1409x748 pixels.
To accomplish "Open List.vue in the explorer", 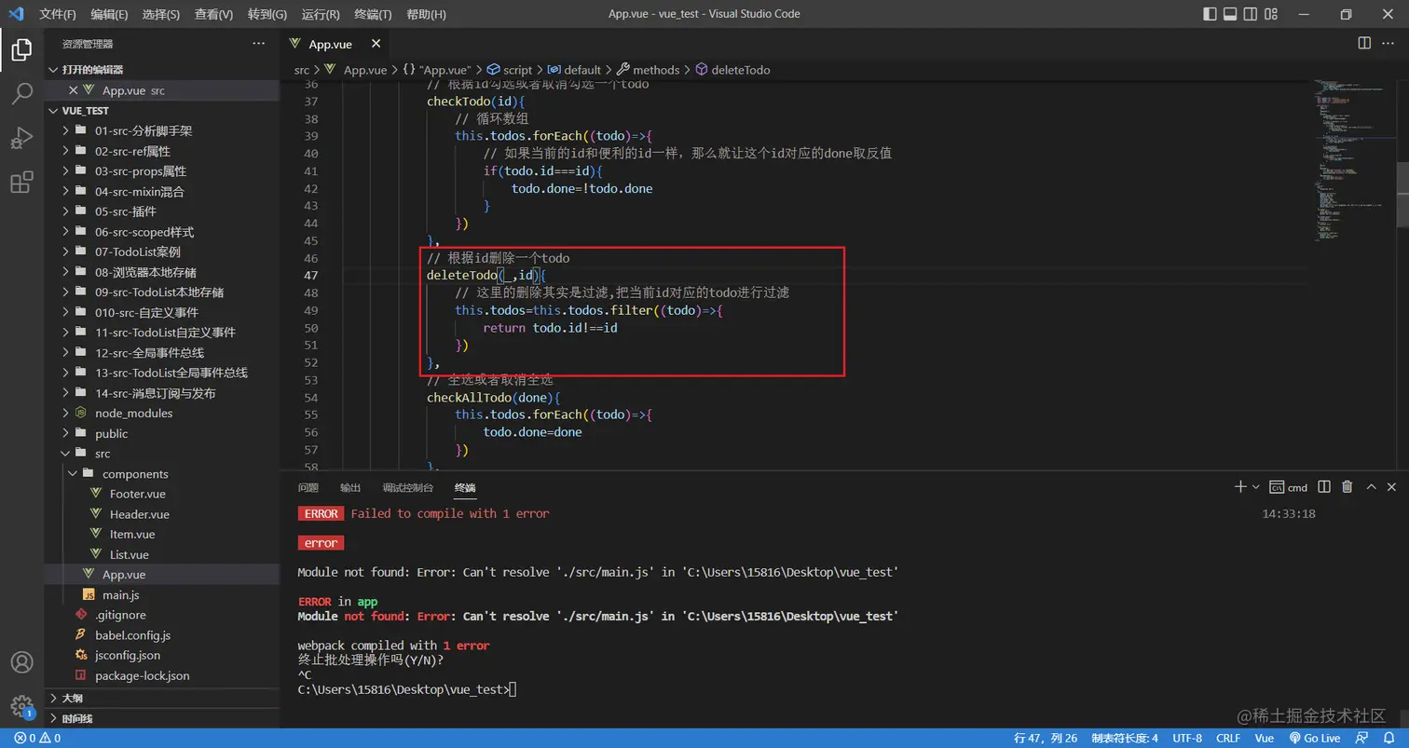I will tap(162, 554).
